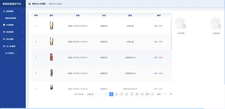Open the 无人机取证 submenu item
Image resolution: width=225 pixels, height=109 pixels.
pyautogui.click(x=10, y=53)
